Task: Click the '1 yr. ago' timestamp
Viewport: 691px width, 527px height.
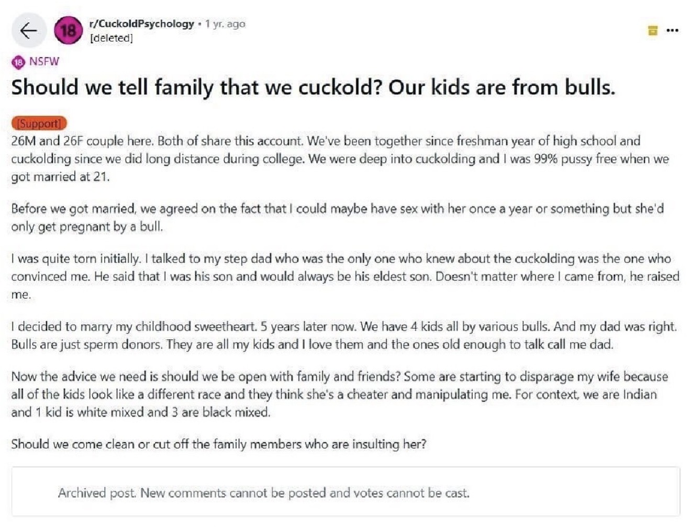Action: [225, 24]
